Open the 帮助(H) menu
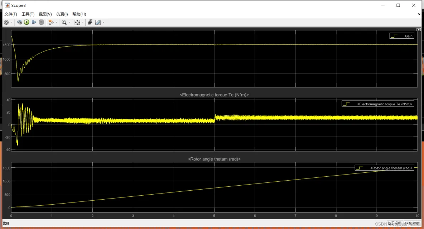Image resolution: width=424 pixels, height=229 pixels. pyautogui.click(x=79, y=14)
